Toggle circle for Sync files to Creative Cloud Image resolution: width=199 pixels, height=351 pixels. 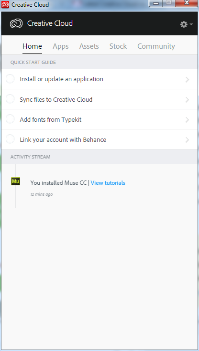10,99
